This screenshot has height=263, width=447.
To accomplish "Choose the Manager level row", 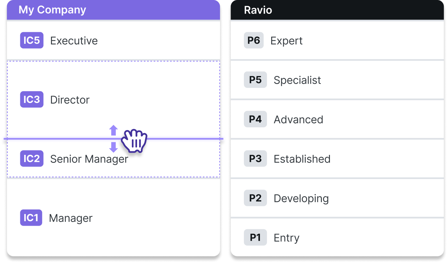I will click(113, 218).
